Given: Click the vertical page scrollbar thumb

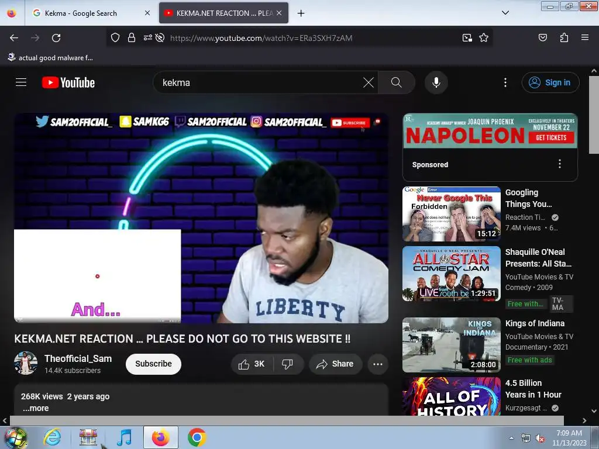Looking at the screenshot, I should tap(594, 115).
